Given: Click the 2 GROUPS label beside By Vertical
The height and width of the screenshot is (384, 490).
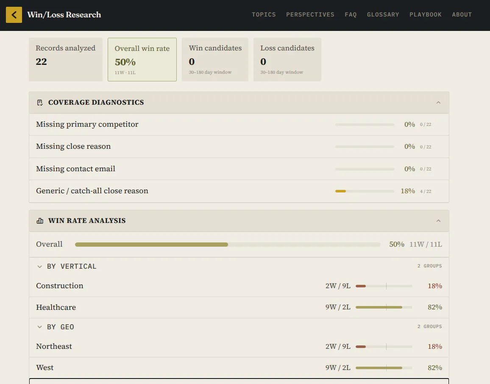Looking at the screenshot, I should click(x=430, y=266).
